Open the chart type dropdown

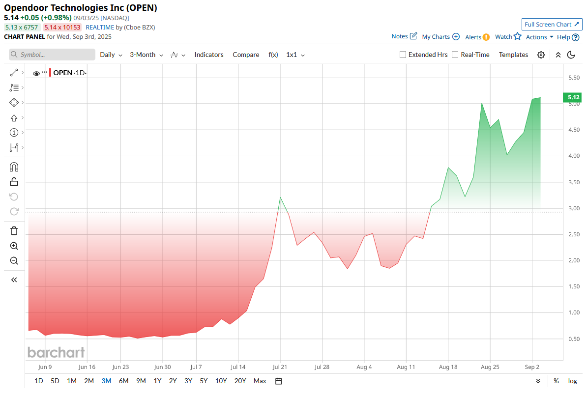178,55
